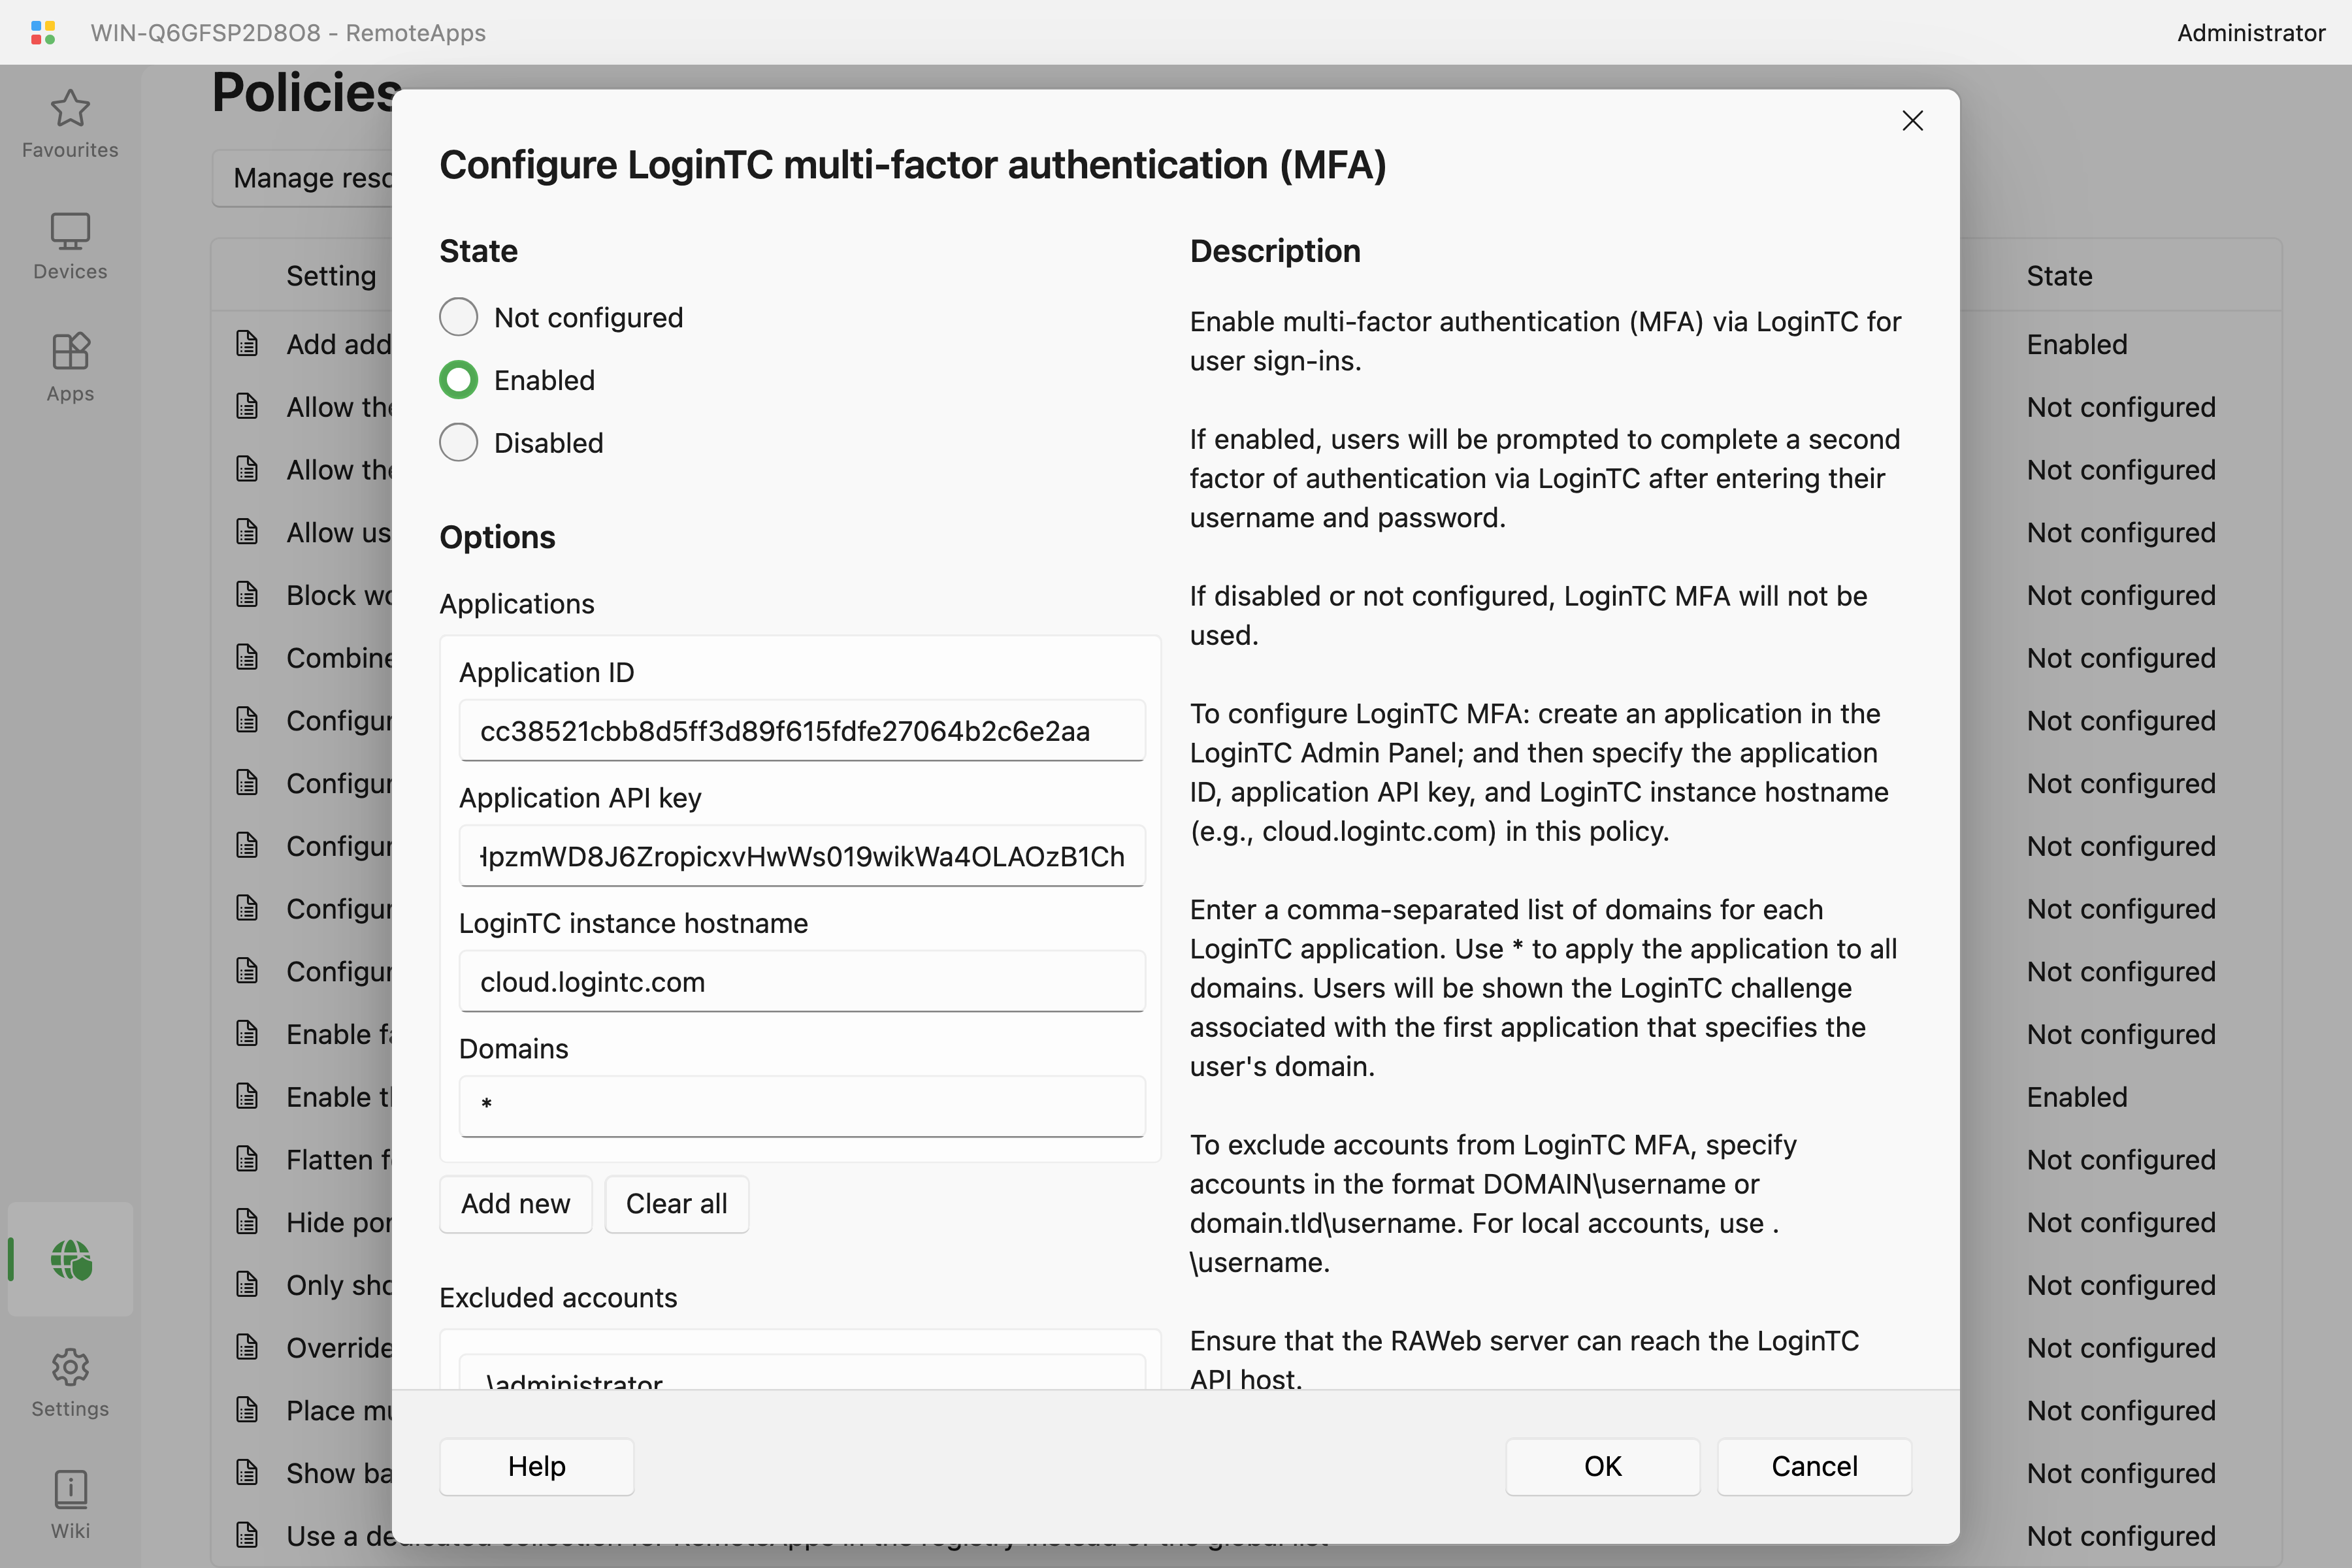2352x1568 pixels.
Task: Close the LoginTC MFA dialog
Action: tap(1912, 121)
